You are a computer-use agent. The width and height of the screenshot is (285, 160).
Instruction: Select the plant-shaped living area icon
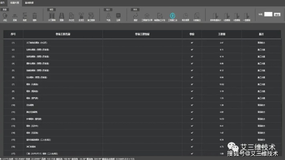pyautogui.click(x=81, y=16)
